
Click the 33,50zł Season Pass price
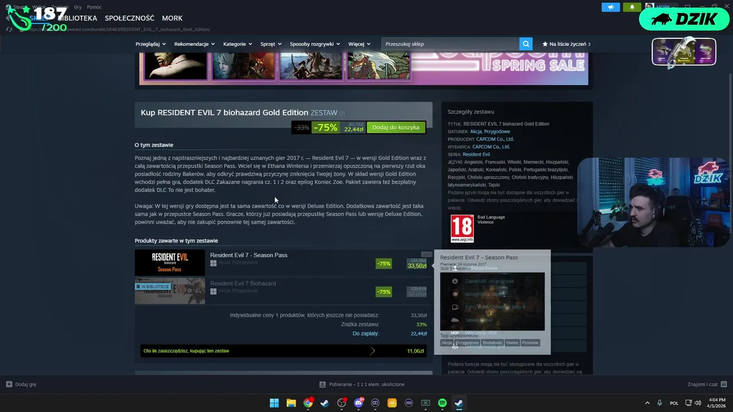click(417, 266)
